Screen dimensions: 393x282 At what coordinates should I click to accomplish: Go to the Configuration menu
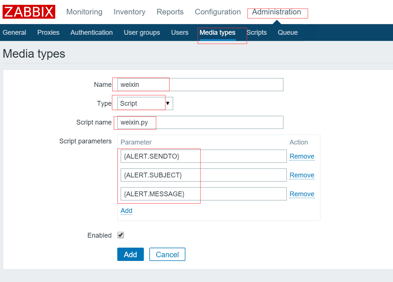pos(218,12)
